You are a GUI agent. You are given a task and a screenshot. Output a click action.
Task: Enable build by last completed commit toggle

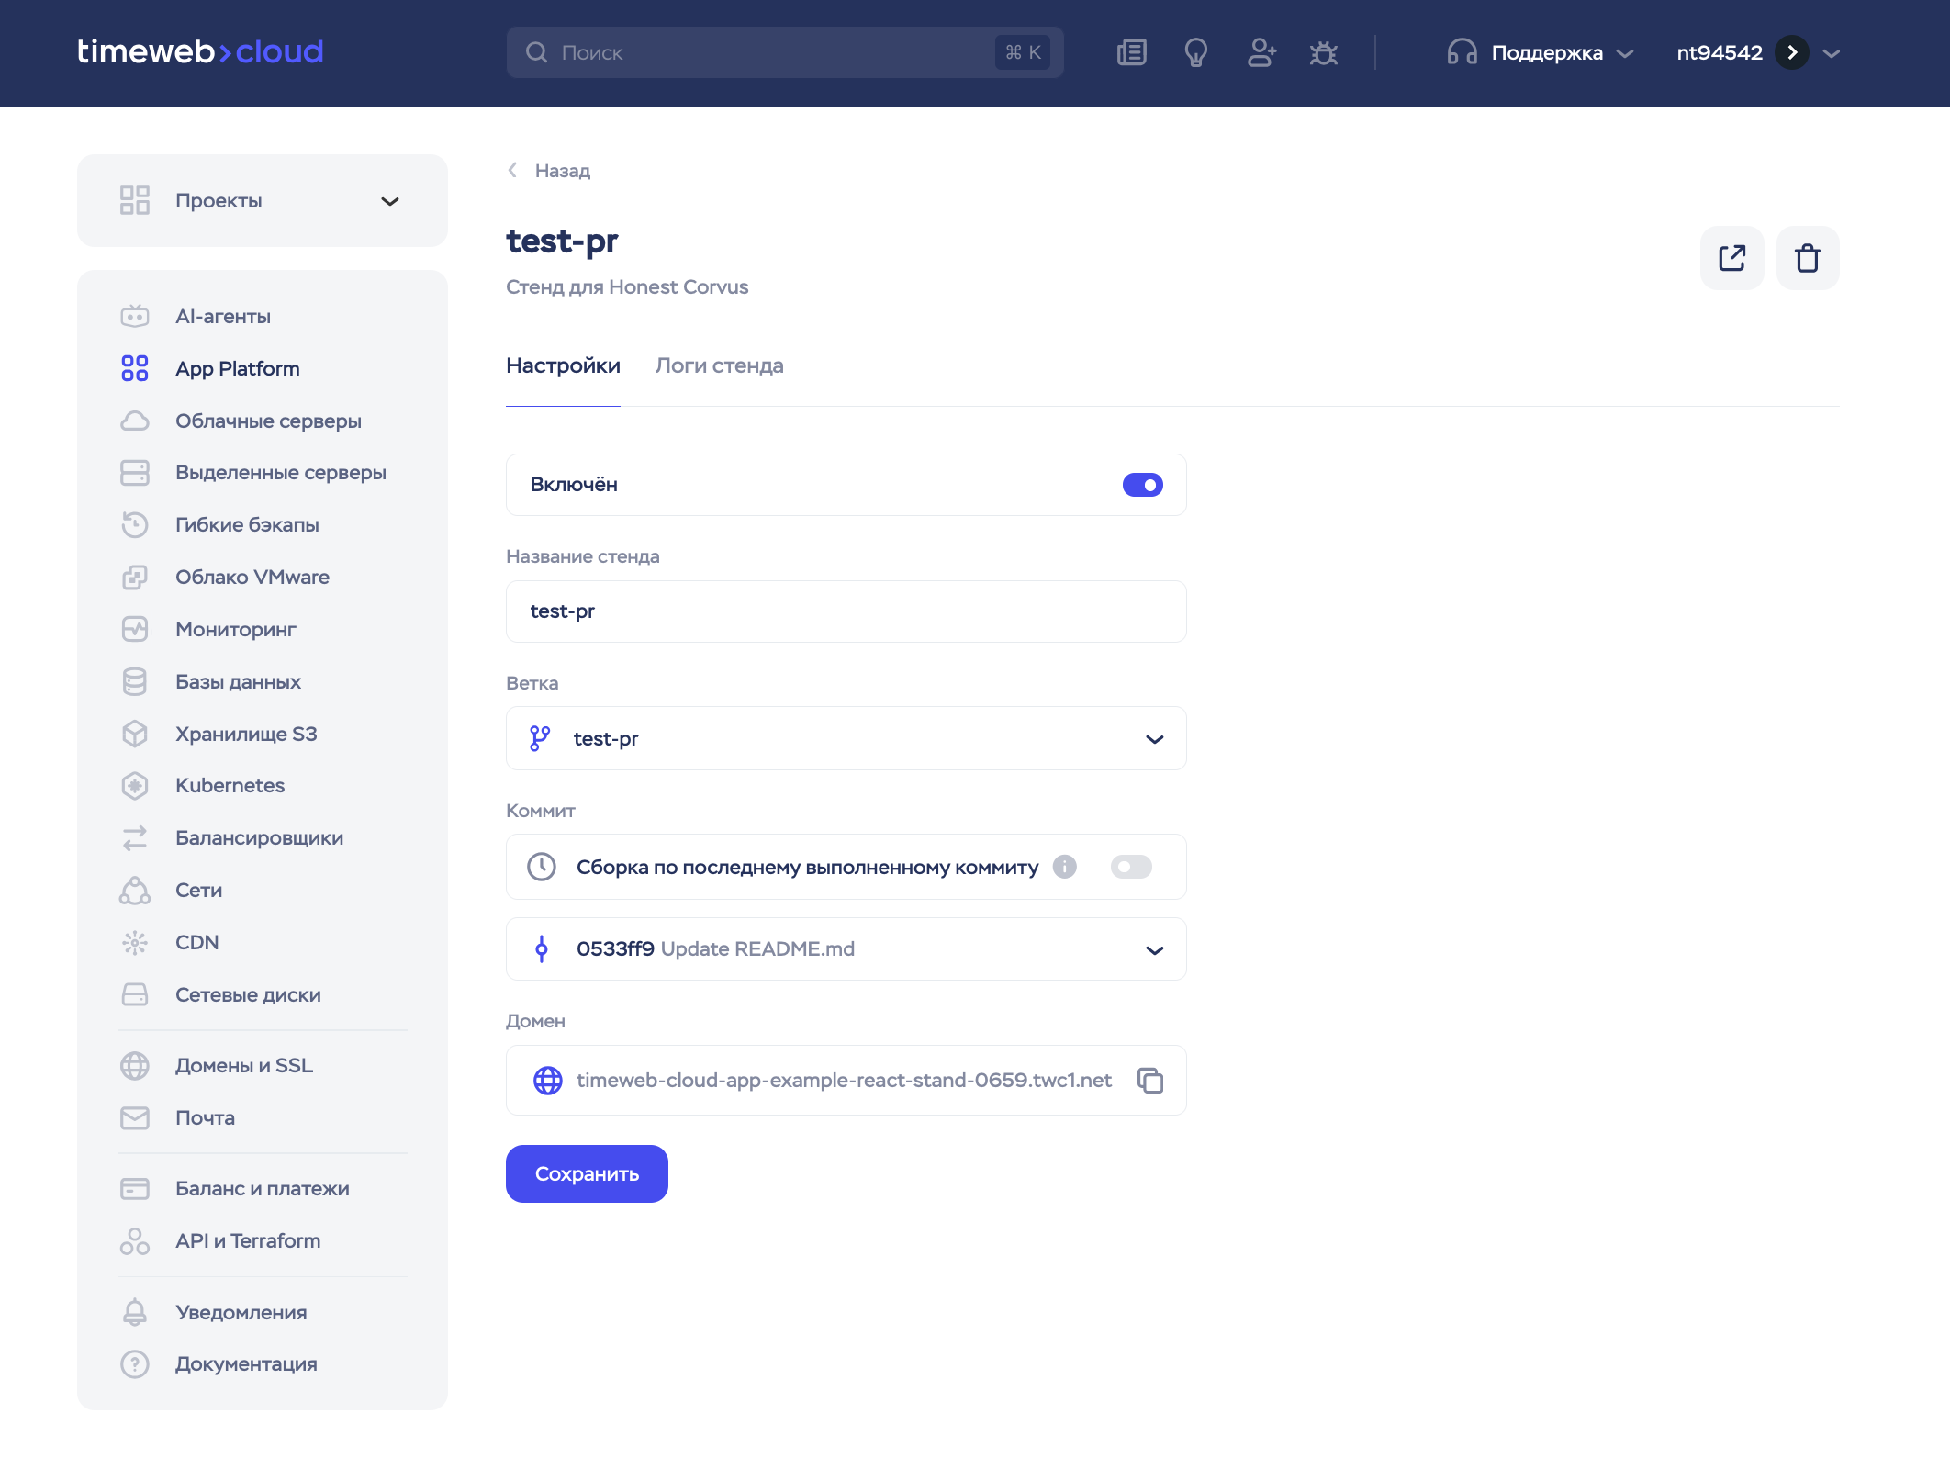1130,867
